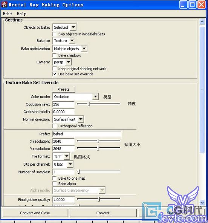Click the scrollbar down arrow

pos(202,203)
